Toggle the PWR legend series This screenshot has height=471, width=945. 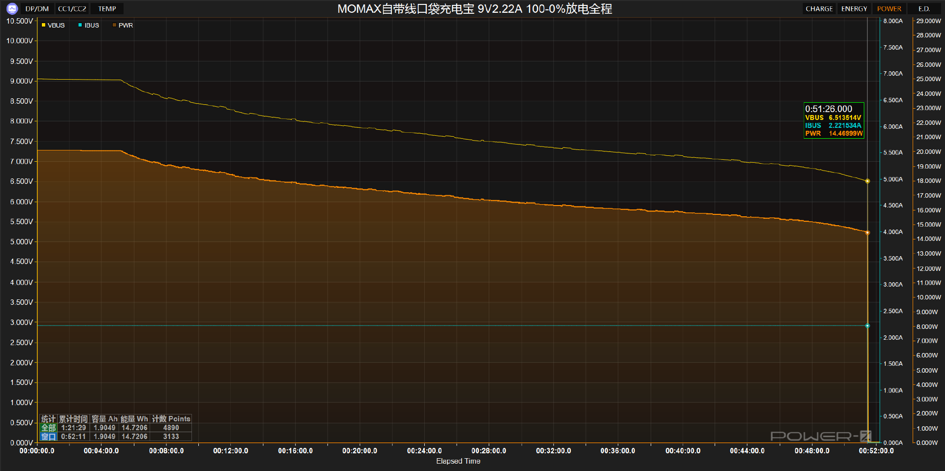pyautogui.click(x=123, y=25)
